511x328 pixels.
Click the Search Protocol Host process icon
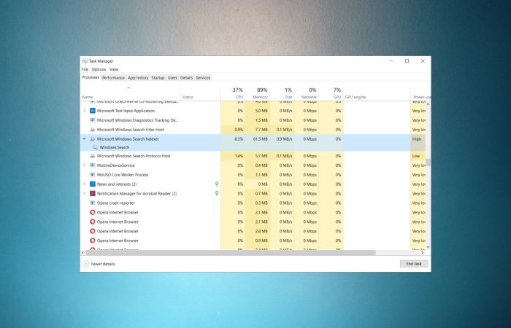[93, 156]
